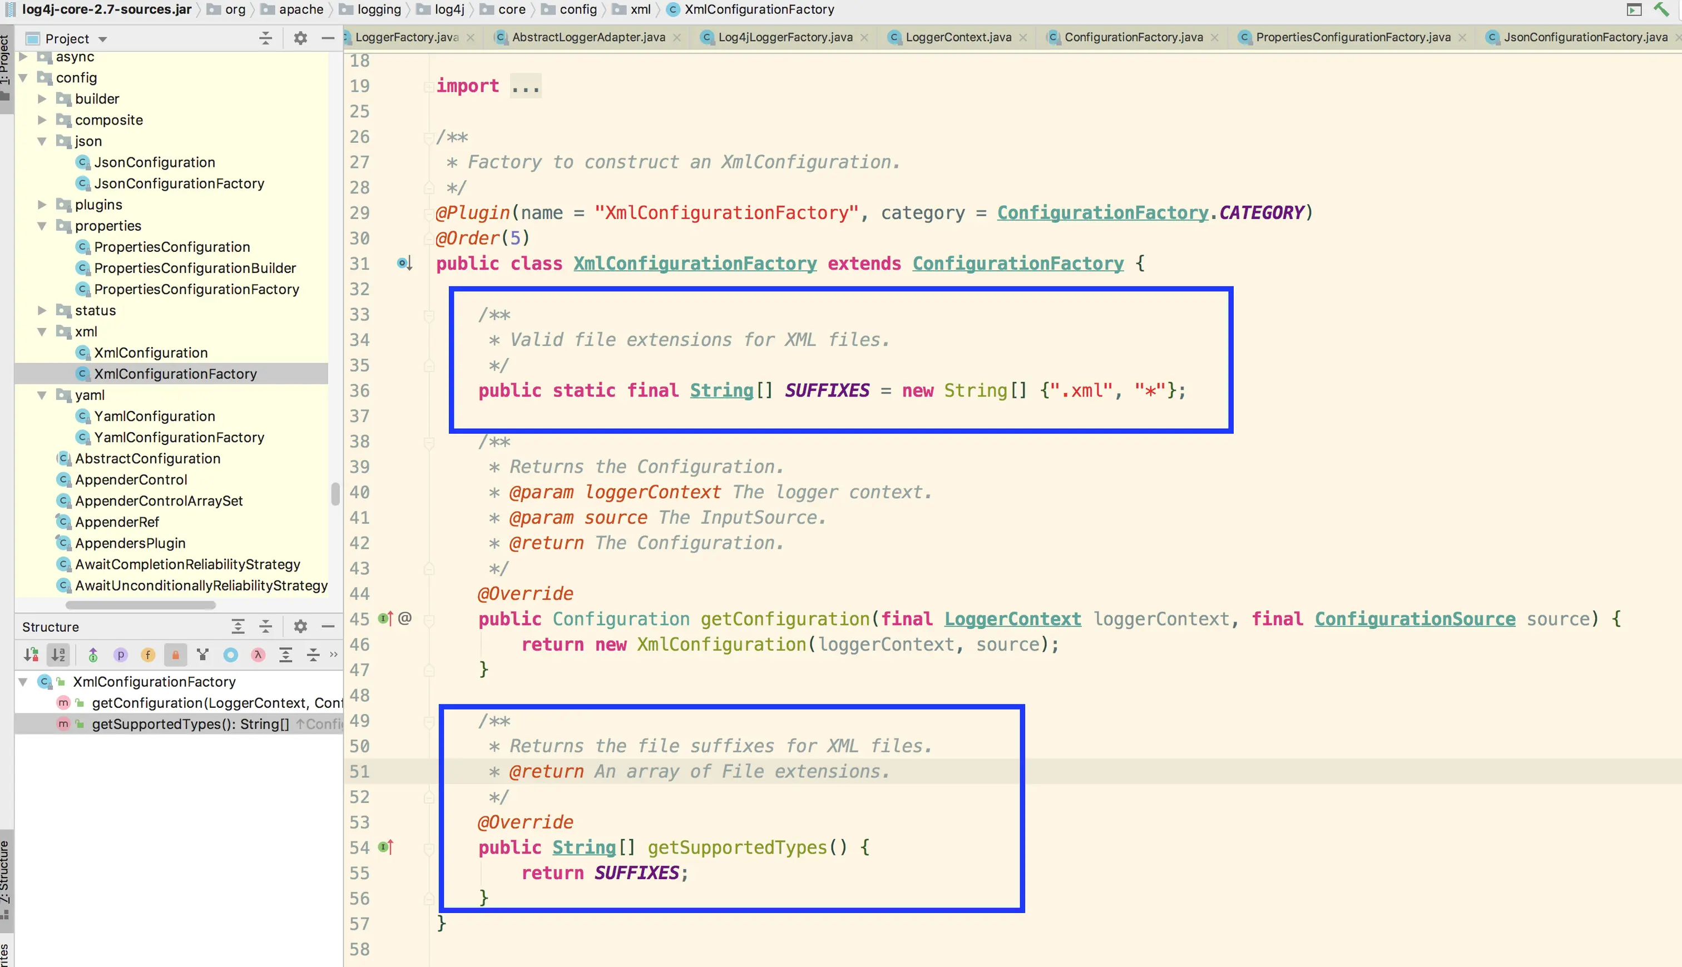
Task: Select PropertiesConfigurationBuilder in Project tree
Action: [195, 269]
